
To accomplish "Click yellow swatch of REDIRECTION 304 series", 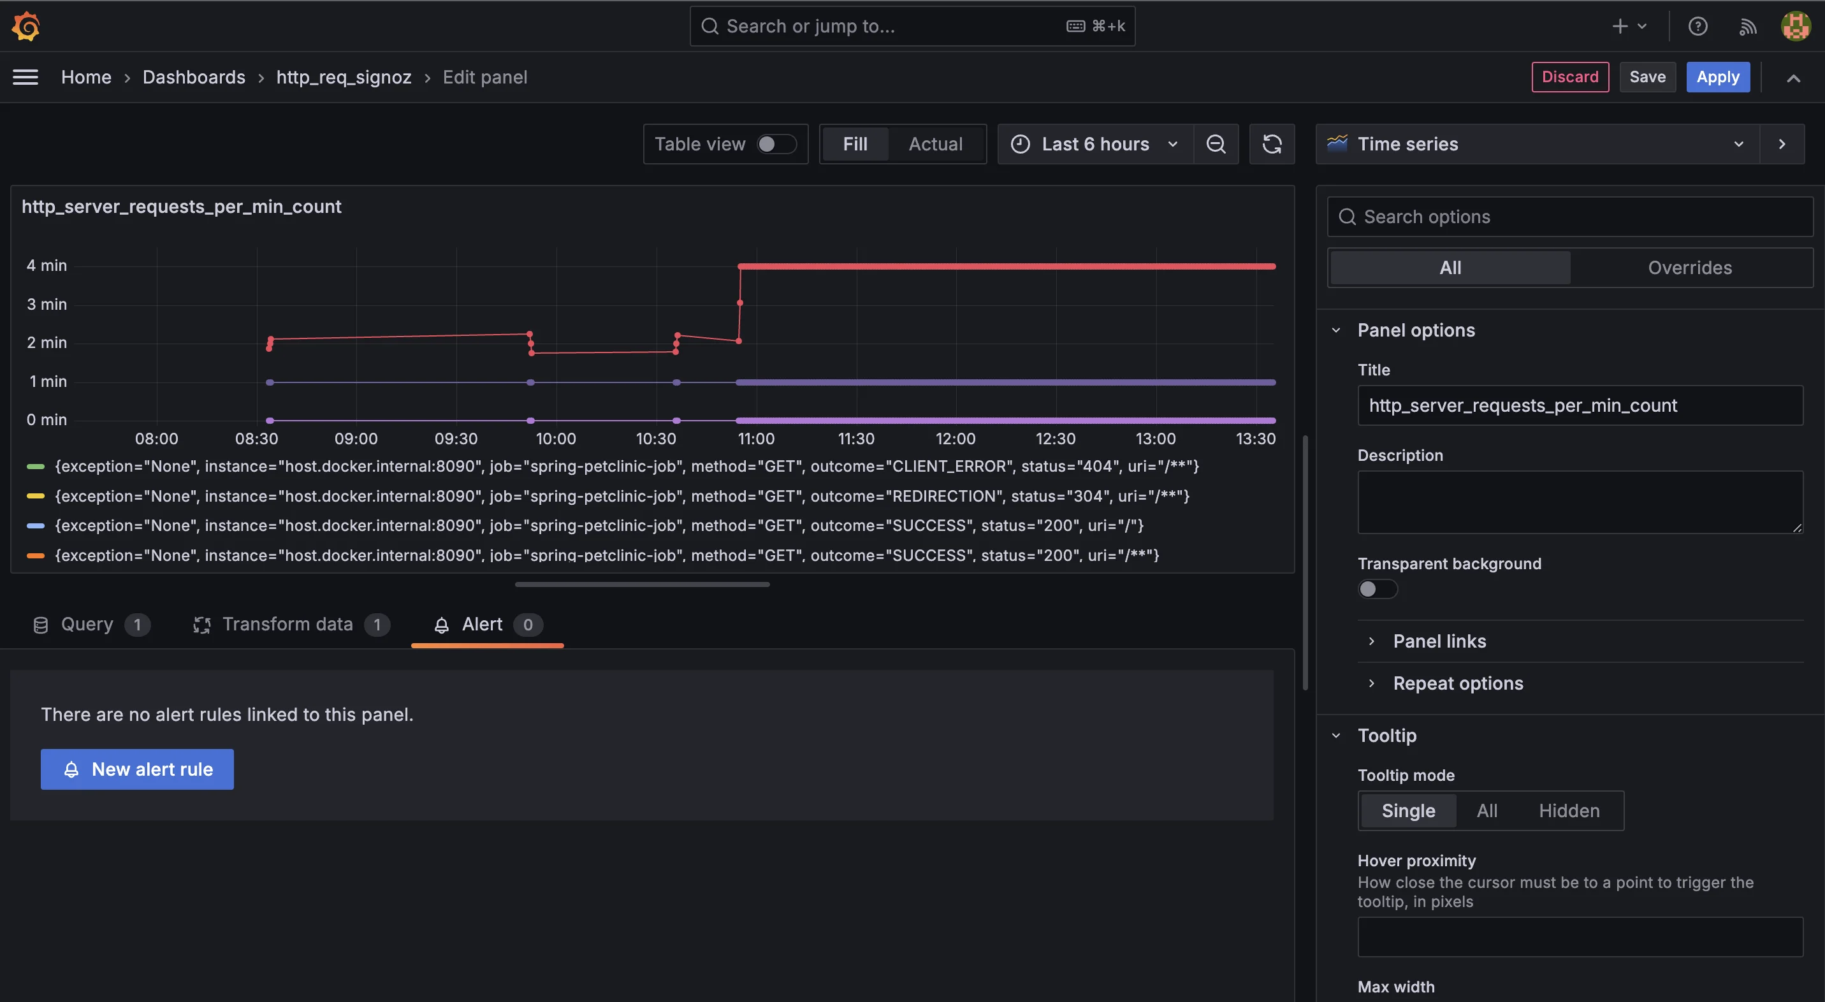I will pos(36,496).
